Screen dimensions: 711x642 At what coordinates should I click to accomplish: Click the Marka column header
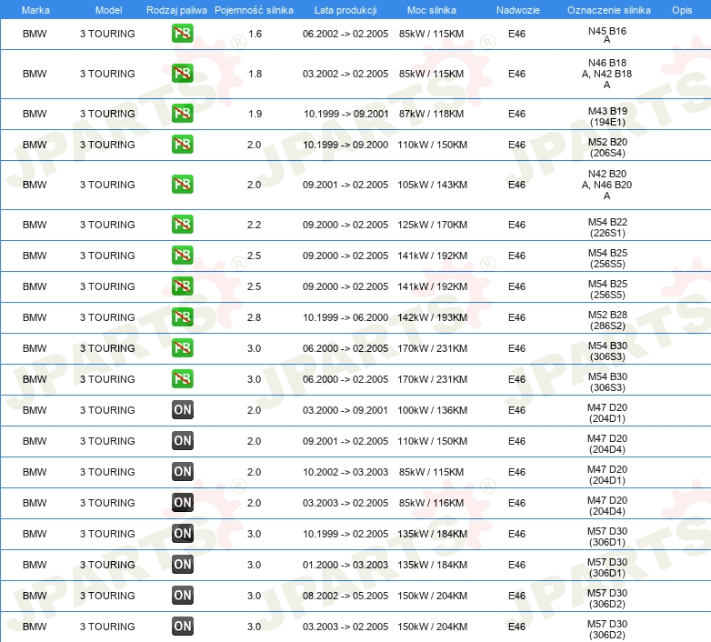coord(35,9)
